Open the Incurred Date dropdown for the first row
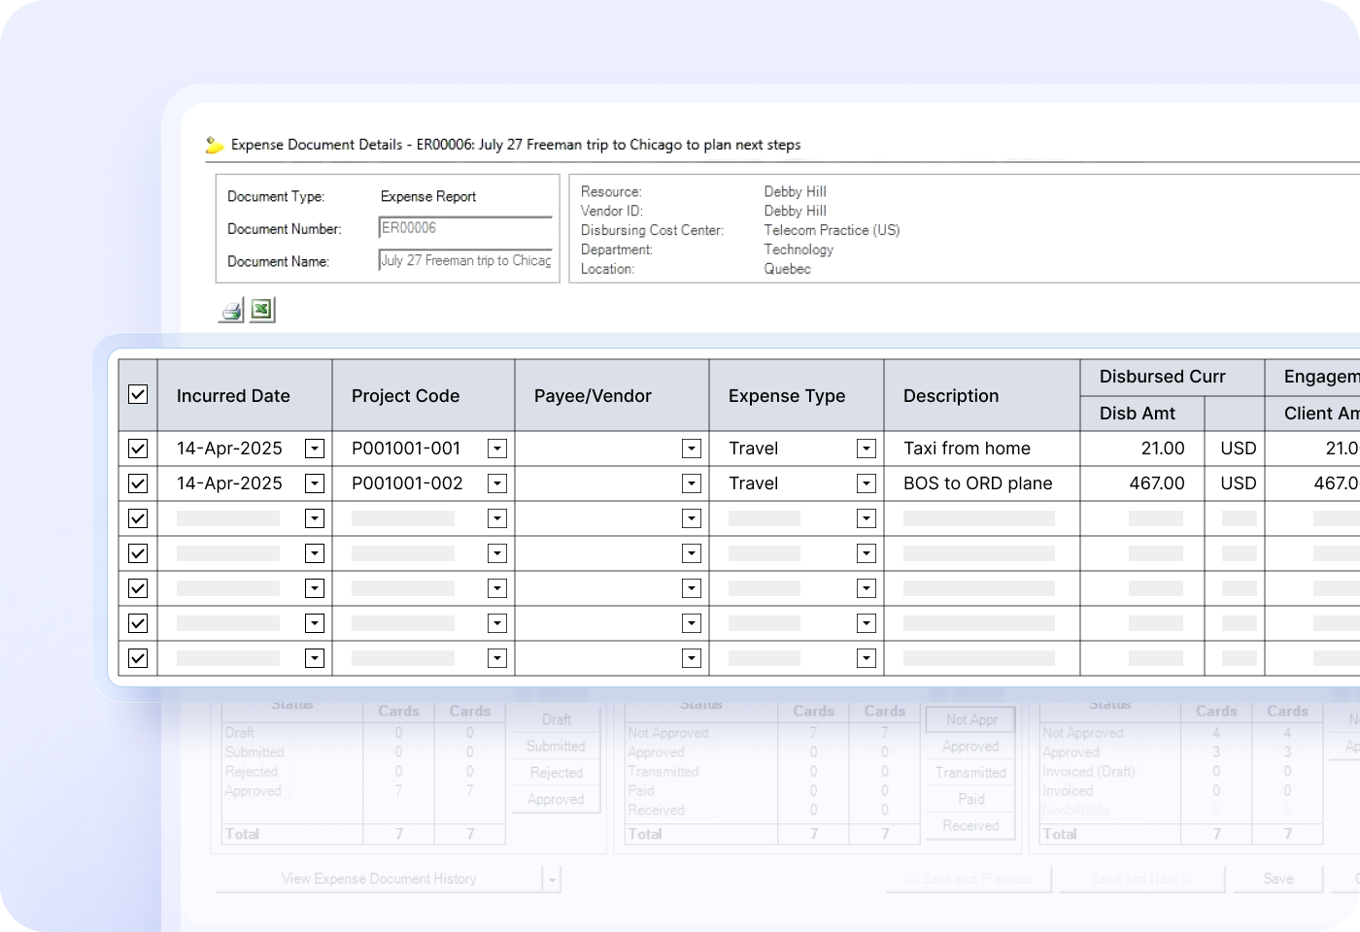Image resolution: width=1360 pixels, height=932 pixels. 314,448
